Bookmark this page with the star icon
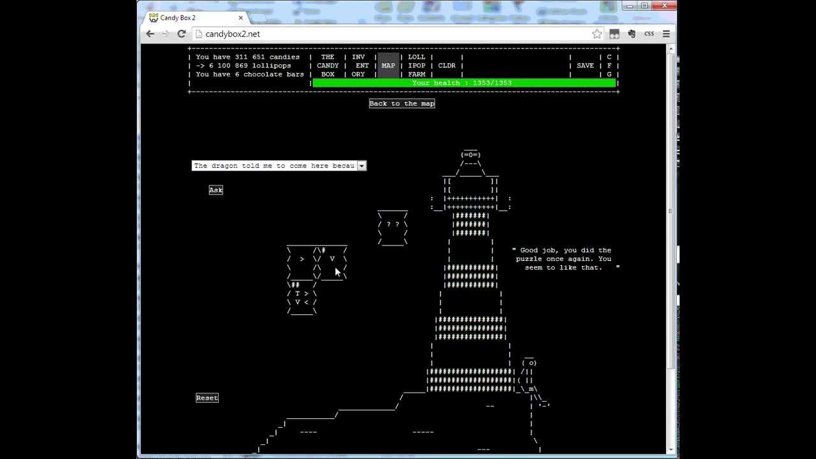 (x=597, y=34)
